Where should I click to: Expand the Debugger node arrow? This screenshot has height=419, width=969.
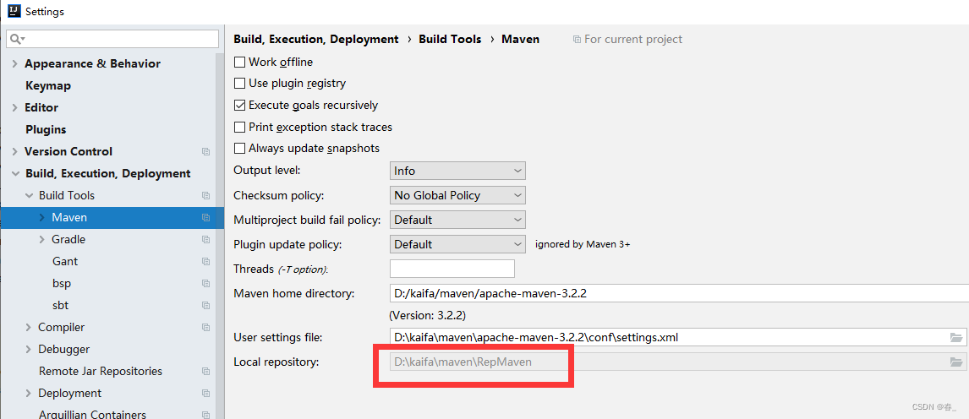(x=29, y=349)
